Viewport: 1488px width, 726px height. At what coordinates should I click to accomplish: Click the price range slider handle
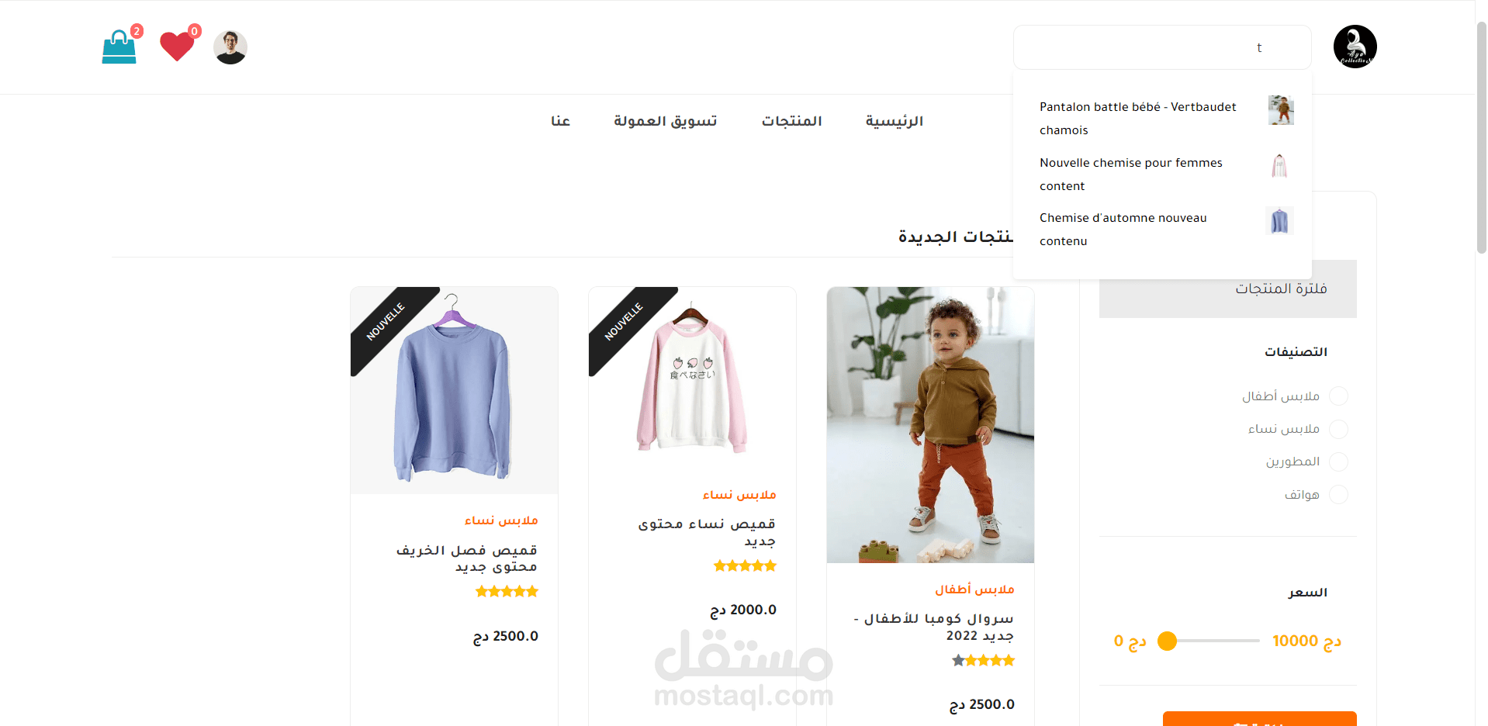pyautogui.click(x=1167, y=641)
